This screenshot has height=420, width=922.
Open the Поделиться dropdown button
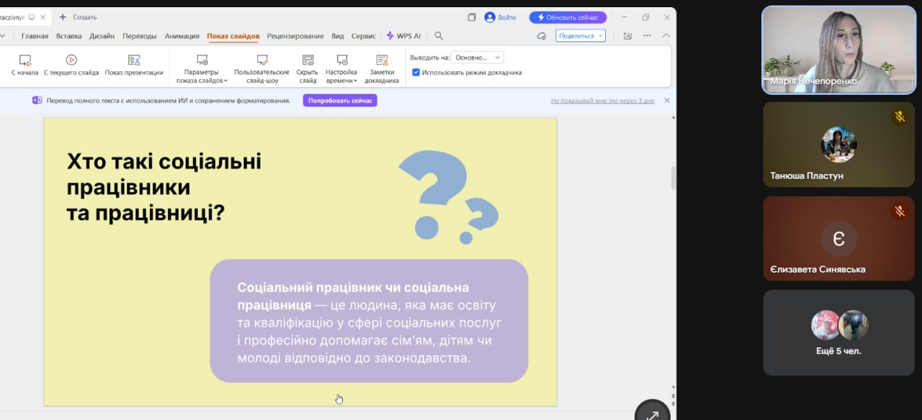coord(580,36)
